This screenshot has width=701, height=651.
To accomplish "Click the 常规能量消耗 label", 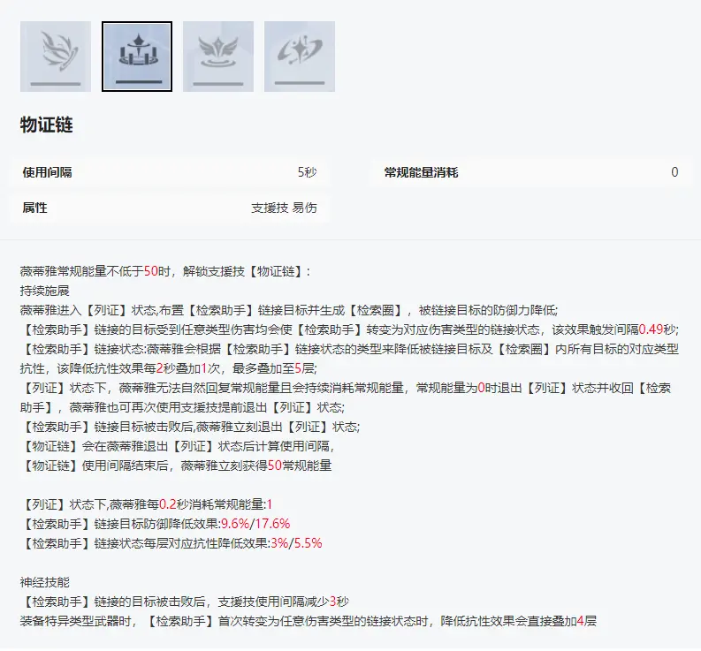I will pos(421,172).
